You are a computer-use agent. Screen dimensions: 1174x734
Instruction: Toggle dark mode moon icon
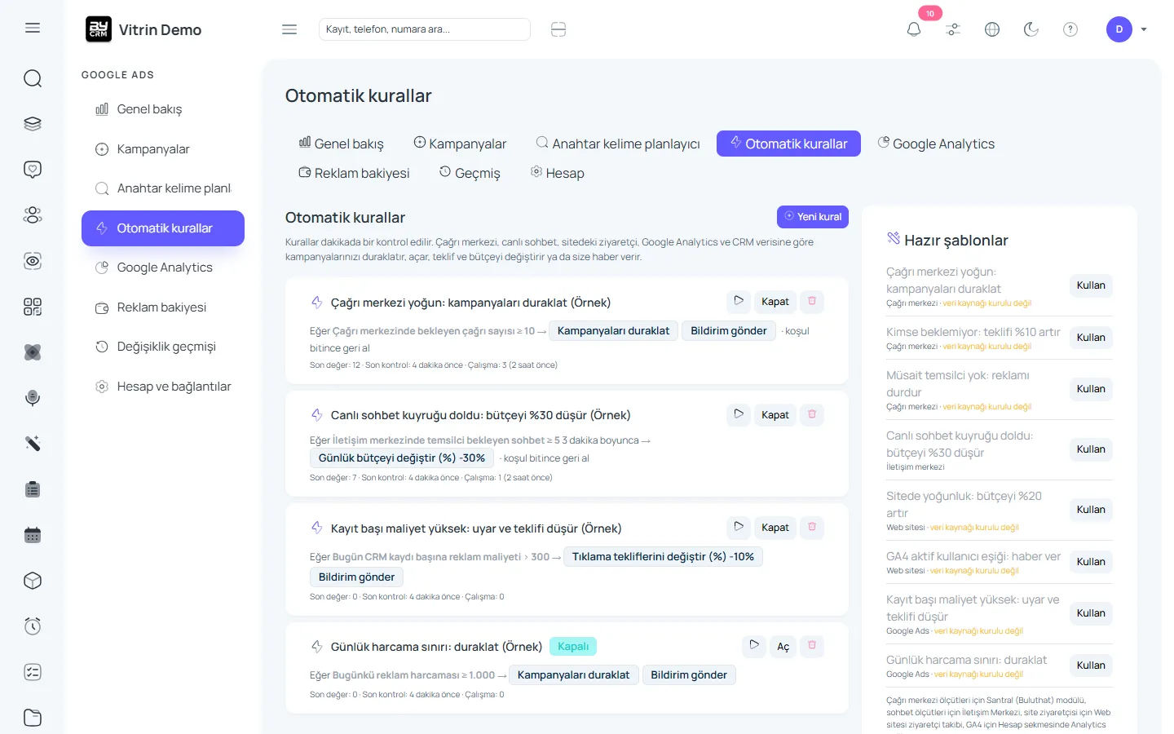pyautogui.click(x=1031, y=29)
